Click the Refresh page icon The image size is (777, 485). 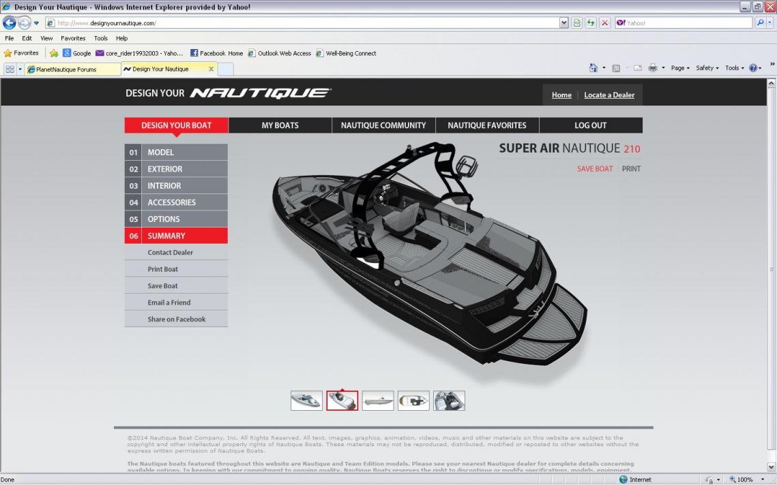click(x=591, y=22)
